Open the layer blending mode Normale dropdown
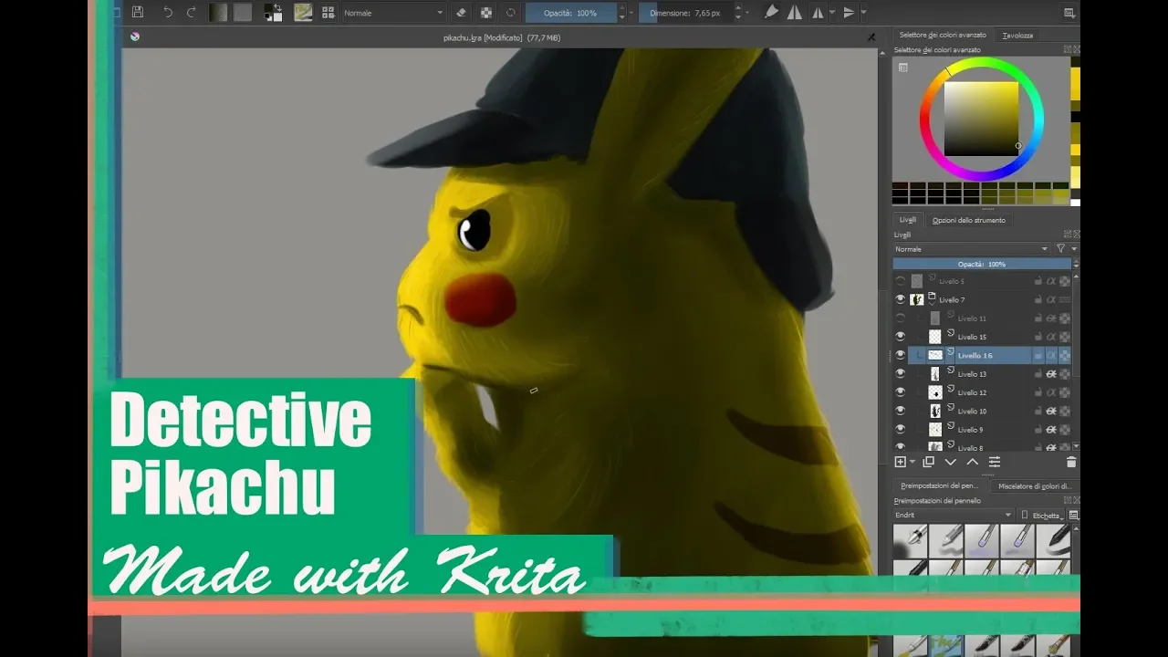This screenshot has height=657, width=1168. click(x=972, y=249)
